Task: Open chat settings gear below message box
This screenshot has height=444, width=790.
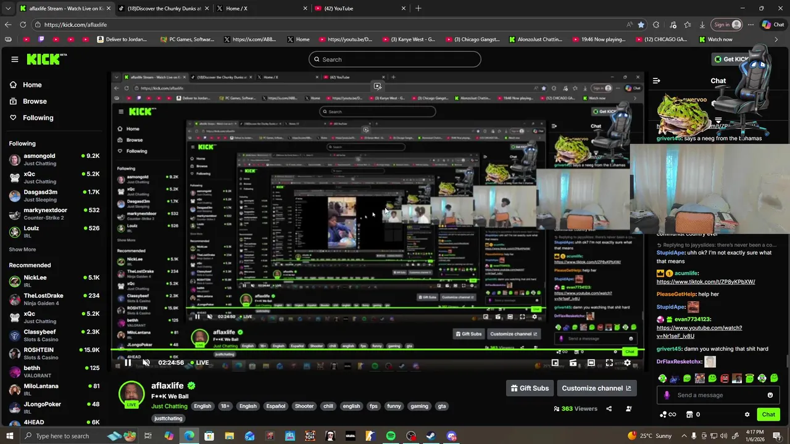Action: pyautogui.click(x=747, y=414)
